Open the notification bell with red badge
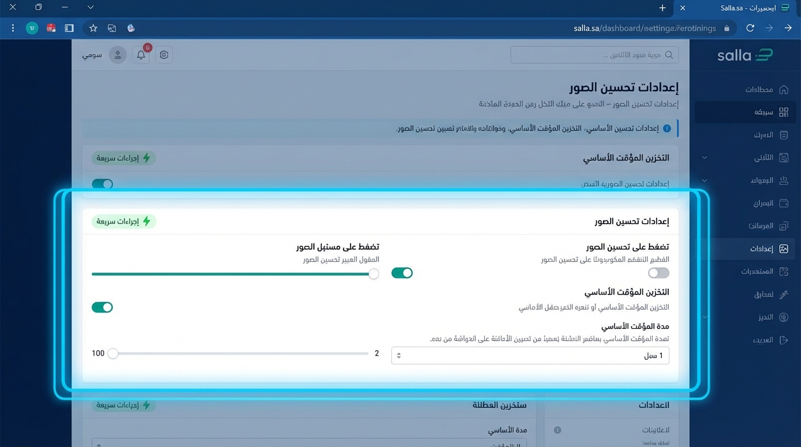The image size is (801, 447). pos(140,54)
